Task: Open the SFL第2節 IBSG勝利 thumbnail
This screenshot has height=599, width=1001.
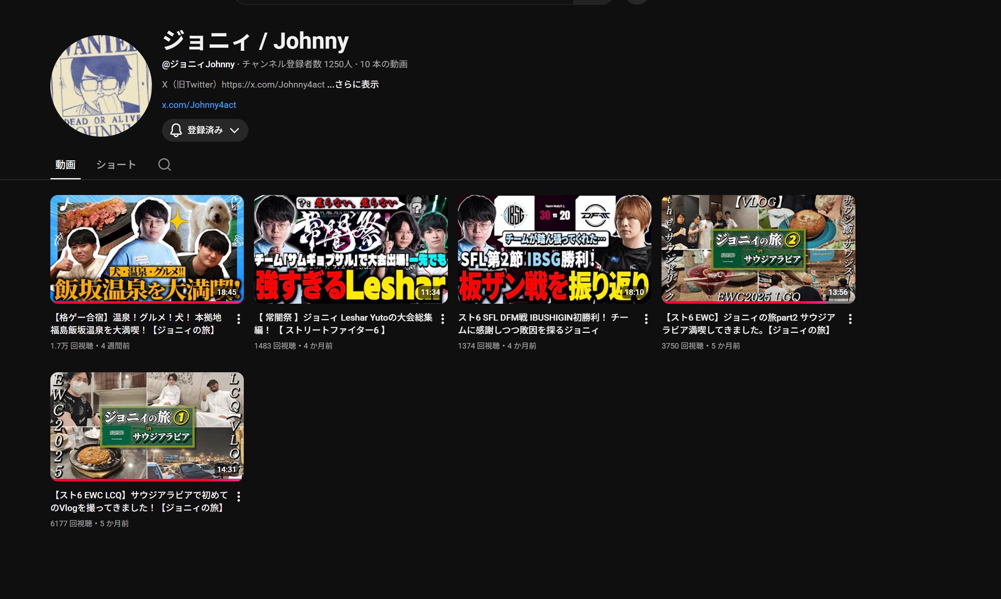Action: tap(554, 249)
